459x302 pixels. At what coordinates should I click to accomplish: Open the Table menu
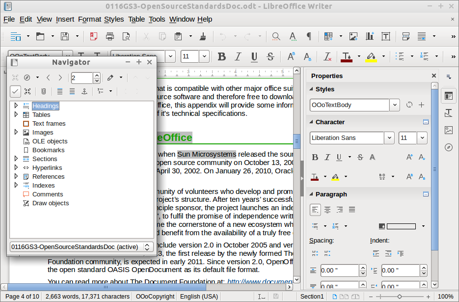click(x=136, y=19)
